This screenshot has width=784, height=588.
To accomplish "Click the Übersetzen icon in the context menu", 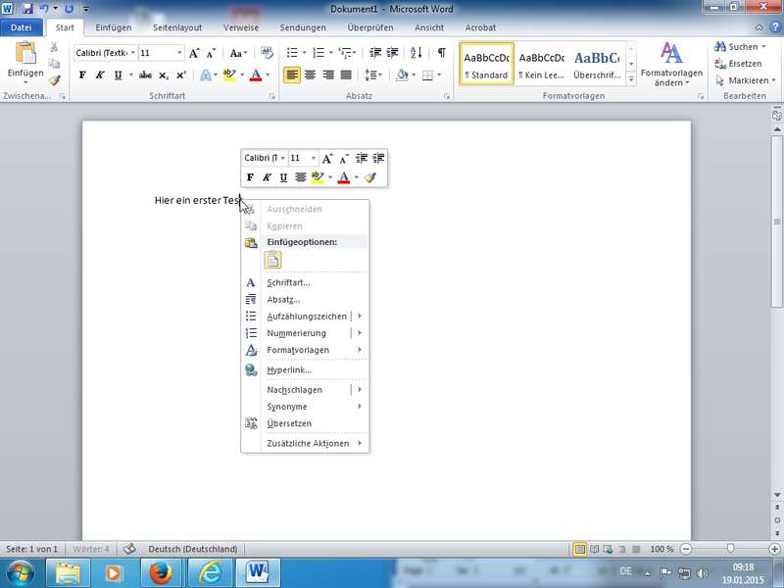I will (251, 423).
